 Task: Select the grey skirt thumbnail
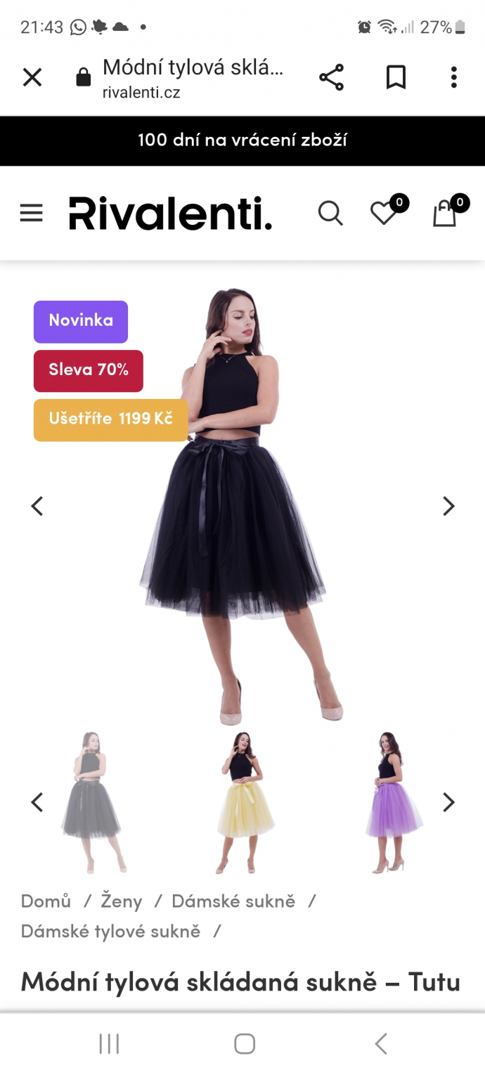point(92,802)
